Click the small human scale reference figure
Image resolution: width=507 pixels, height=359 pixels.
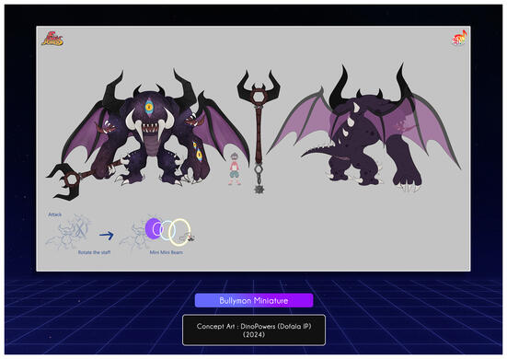point(235,168)
